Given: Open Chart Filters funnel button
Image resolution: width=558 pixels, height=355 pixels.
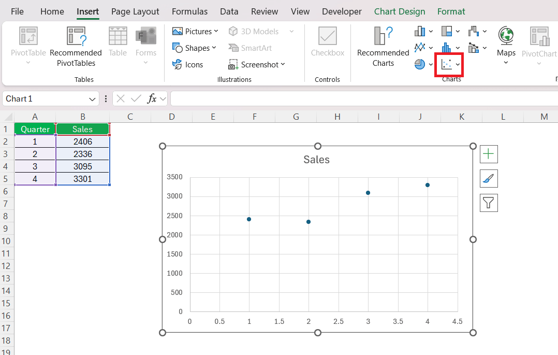Looking at the screenshot, I should click(x=489, y=203).
